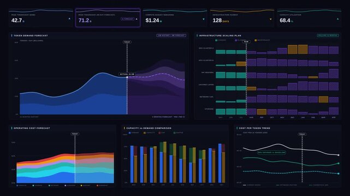The width and height of the screenshot is (350, 196).
Task: Click the up trend arrow on the 68.4 card
Action: [x=338, y=19]
